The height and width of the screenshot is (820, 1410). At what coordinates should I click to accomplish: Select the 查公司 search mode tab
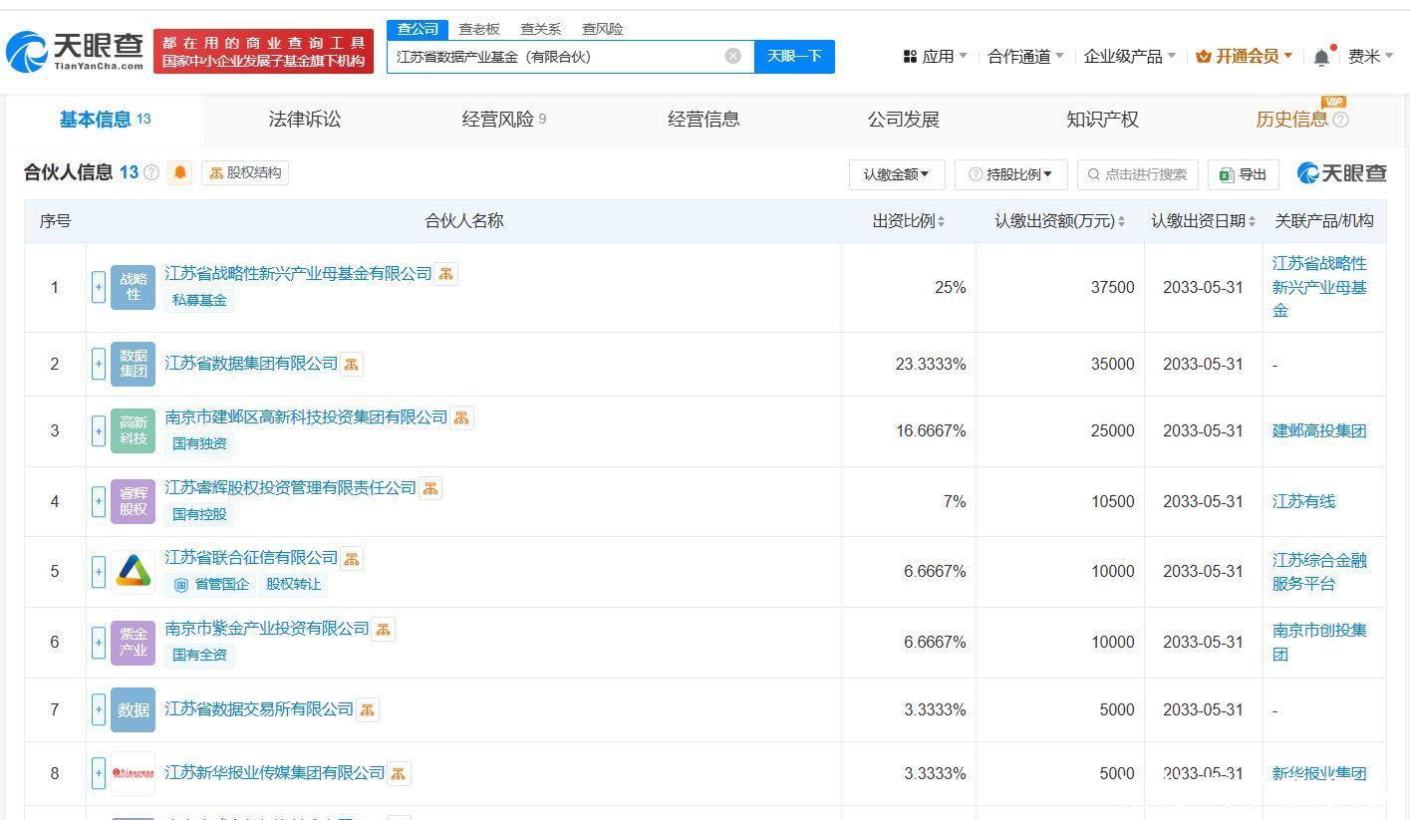pyautogui.click(x=418, y=29)
